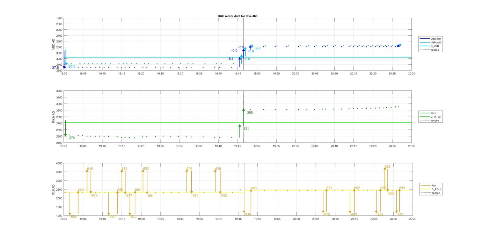The image size is (489, 242).
Task: Click the -682 roll data label
Action: coord(224,196)
